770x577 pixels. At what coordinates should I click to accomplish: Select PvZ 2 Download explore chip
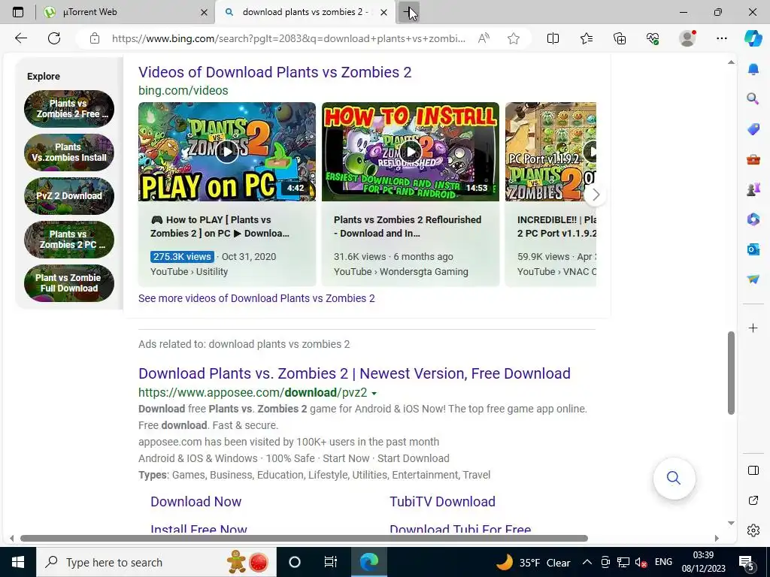tap(69, 196)
